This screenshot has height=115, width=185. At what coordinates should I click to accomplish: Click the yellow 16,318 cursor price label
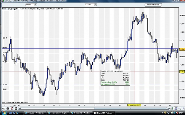pyautogui.click(x=182, y=71)
